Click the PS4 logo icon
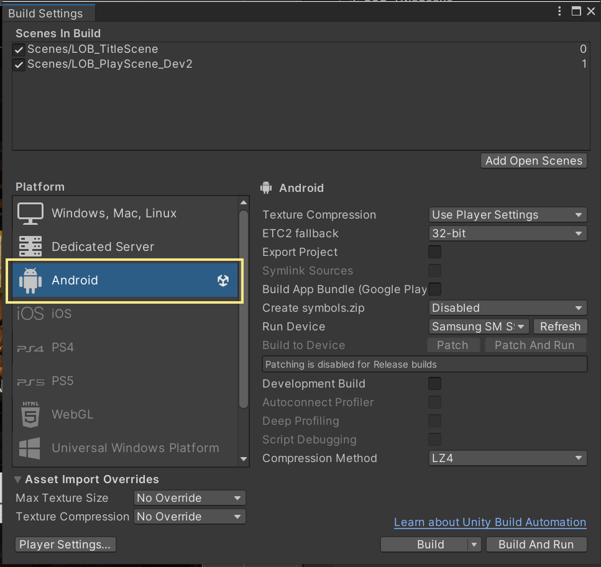Viewport: 601px width, 567px height. tap(30, 348)
